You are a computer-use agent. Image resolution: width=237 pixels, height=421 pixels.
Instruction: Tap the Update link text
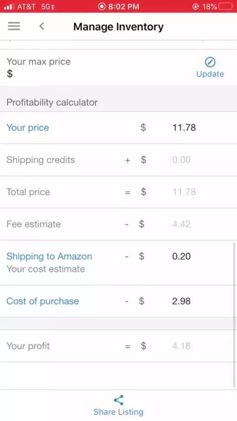tap(210, 74)
